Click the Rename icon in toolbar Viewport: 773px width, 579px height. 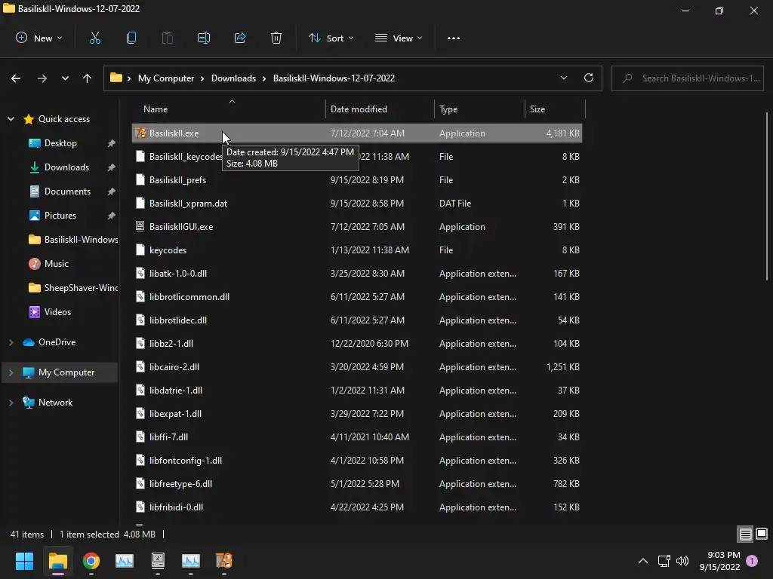coord(204,38)
